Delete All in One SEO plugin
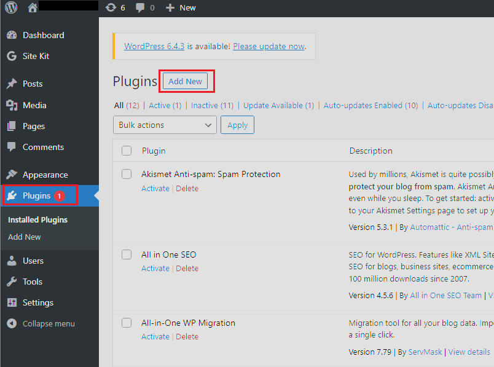The height and width of the screenshot is (367, 494). tap(187, 268)
